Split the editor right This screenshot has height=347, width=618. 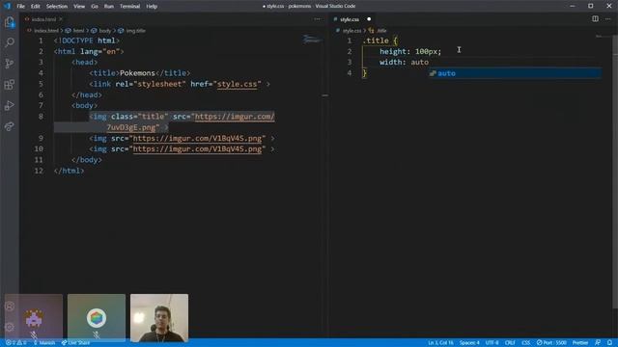pos(595,19)
